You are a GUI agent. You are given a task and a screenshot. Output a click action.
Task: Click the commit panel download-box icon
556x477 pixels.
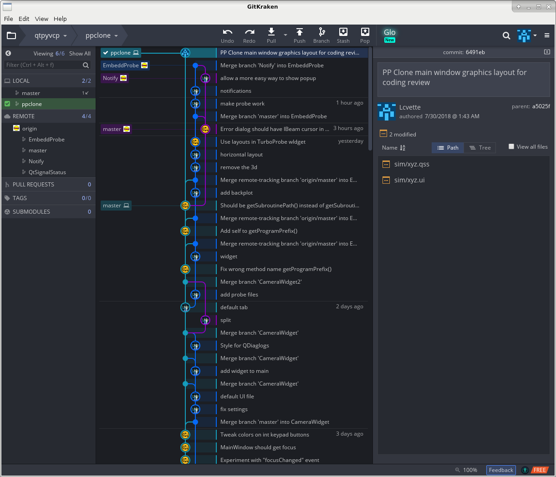tap(547, 52)
